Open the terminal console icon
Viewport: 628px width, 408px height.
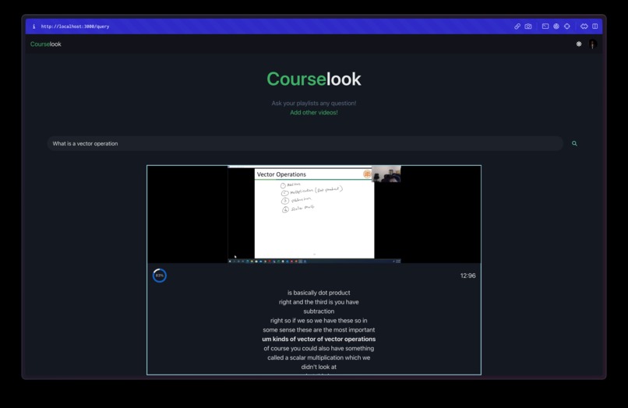coord(545,26)
